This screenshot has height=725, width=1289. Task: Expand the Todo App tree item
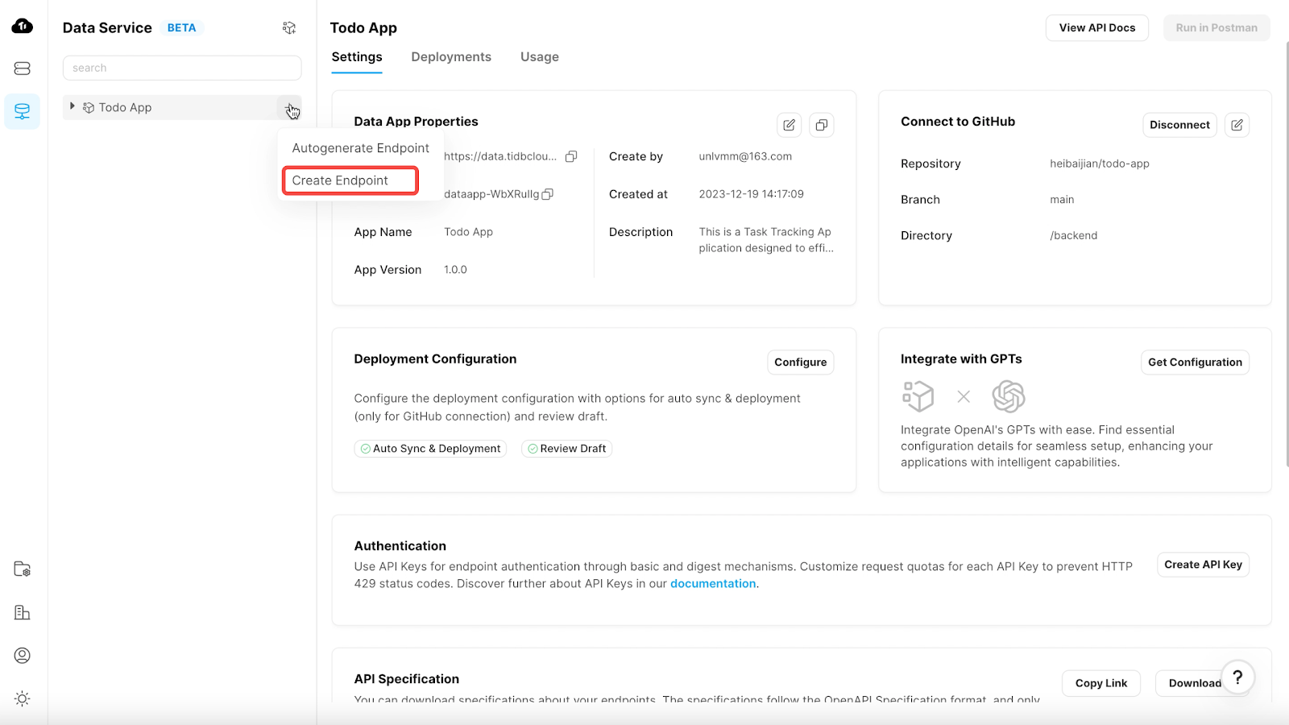[72, 106]
